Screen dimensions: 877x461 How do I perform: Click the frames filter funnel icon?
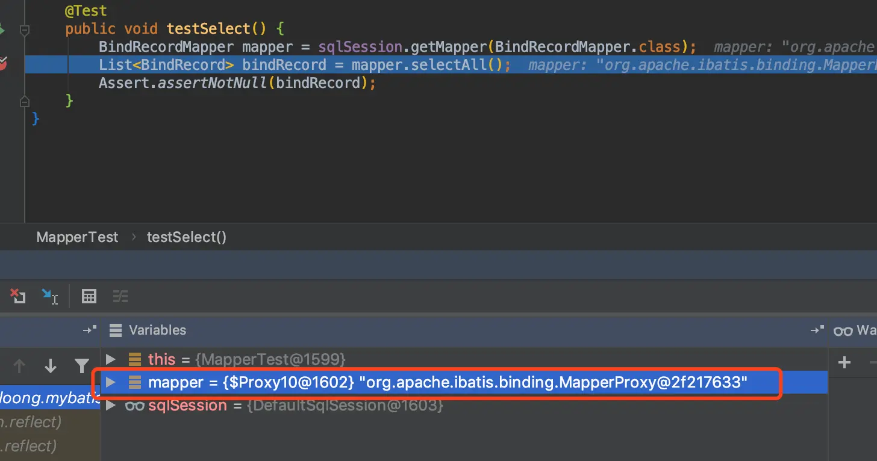pos(82,365)
